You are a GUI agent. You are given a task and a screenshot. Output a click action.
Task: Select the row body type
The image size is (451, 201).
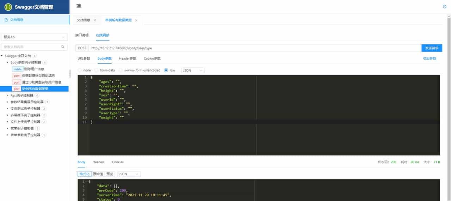coord(166,70)
